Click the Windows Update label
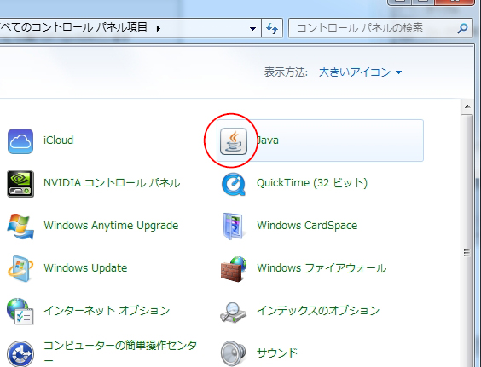Viewport: 481px width, 367px height. pyautogui.click(x=85, y=268)
